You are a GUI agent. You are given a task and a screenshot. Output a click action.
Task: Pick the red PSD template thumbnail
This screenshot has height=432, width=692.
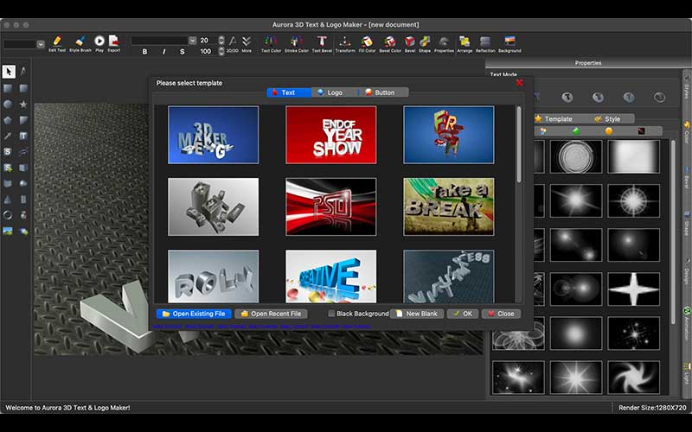(331, 206)
